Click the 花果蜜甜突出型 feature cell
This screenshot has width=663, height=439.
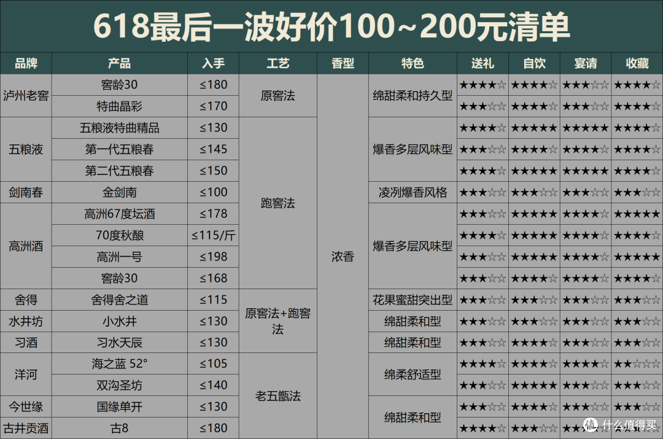pyautogui.click(x=413, y=300)
